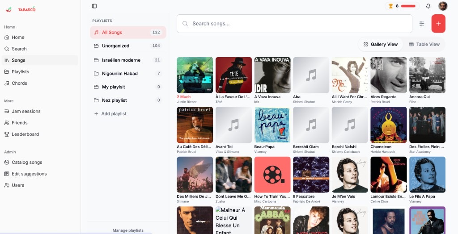Viewport: 458px width, 234px height.
Task: Switch to Gallery View
Action: click(x=381, y=44)
